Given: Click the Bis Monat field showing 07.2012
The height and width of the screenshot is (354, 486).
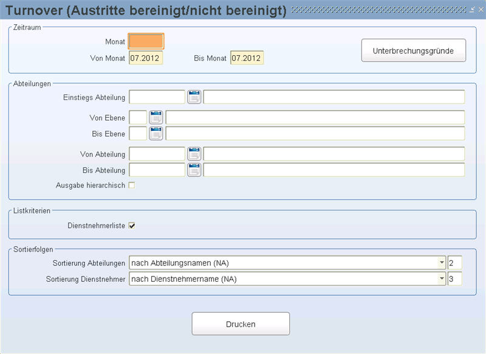Looking at the screenshot, I should (247, 58).
